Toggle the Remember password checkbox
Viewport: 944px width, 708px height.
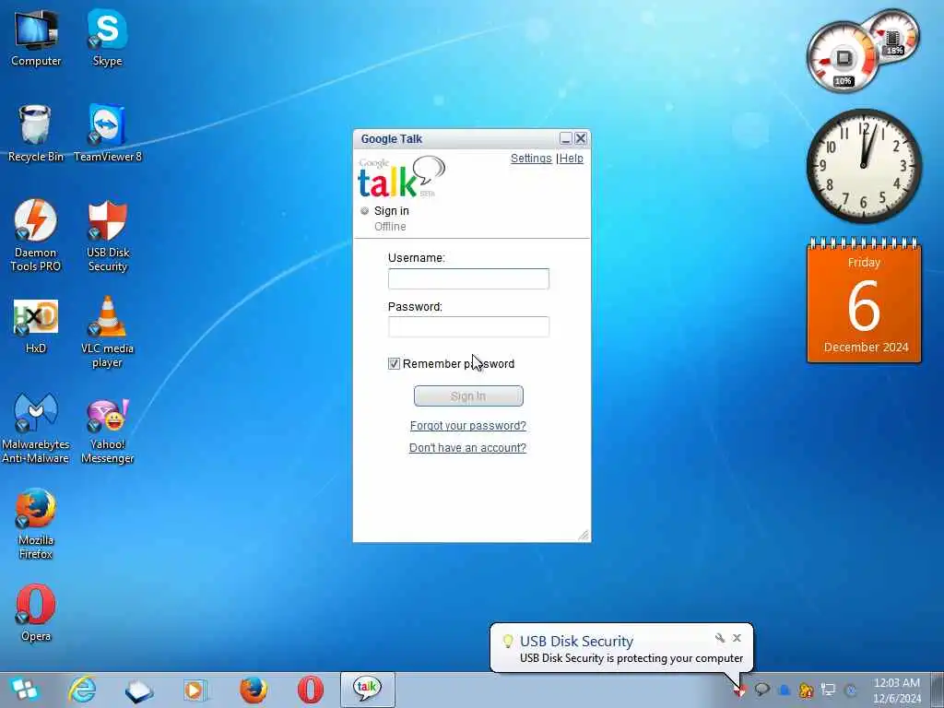pos(394,363)
